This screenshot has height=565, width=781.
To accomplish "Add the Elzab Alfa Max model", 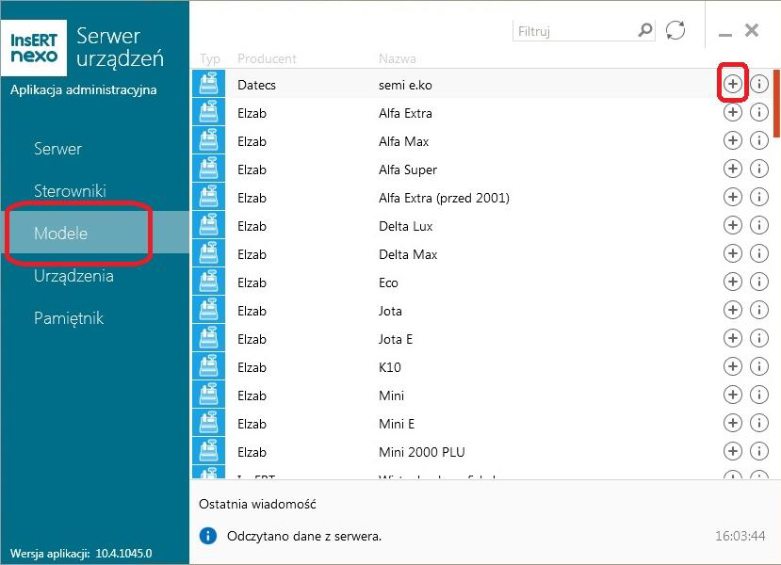I will [x=732, y=141].
